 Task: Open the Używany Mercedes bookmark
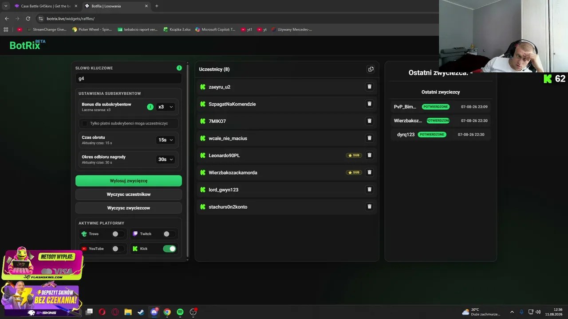point(292,30)
